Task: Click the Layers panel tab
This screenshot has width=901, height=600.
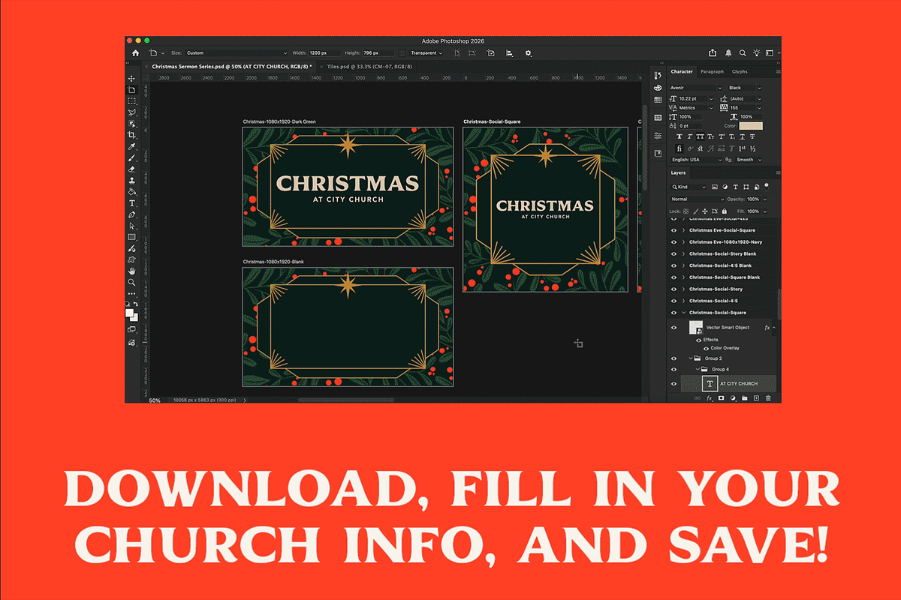Action: click(679, 173)
